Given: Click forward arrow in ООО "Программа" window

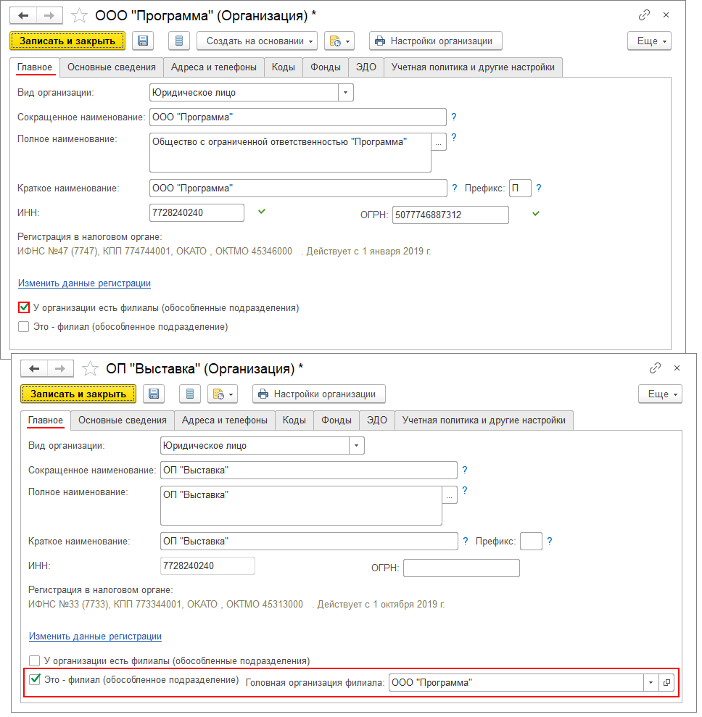Looking at the screenshot, I should 49,16.
